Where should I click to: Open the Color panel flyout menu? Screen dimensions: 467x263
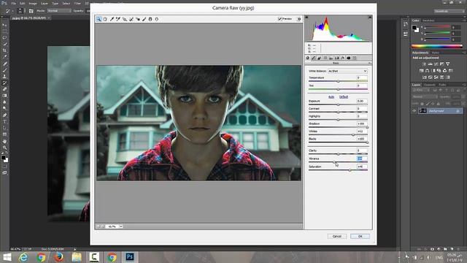464,20
